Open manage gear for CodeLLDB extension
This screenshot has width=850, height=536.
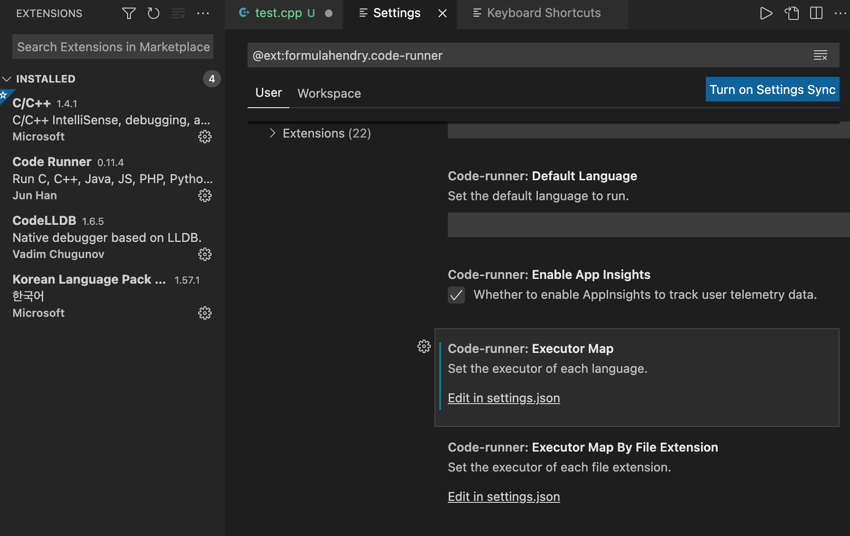pos(205,254)
